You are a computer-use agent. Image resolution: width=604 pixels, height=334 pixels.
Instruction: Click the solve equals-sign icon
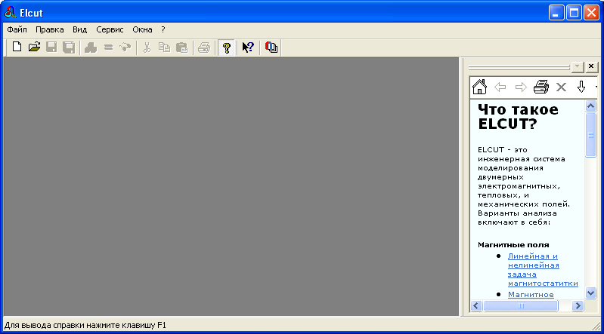(x=108, y=47)
